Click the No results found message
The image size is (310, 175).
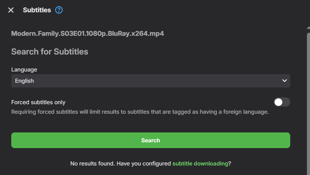tap(120, 163)
